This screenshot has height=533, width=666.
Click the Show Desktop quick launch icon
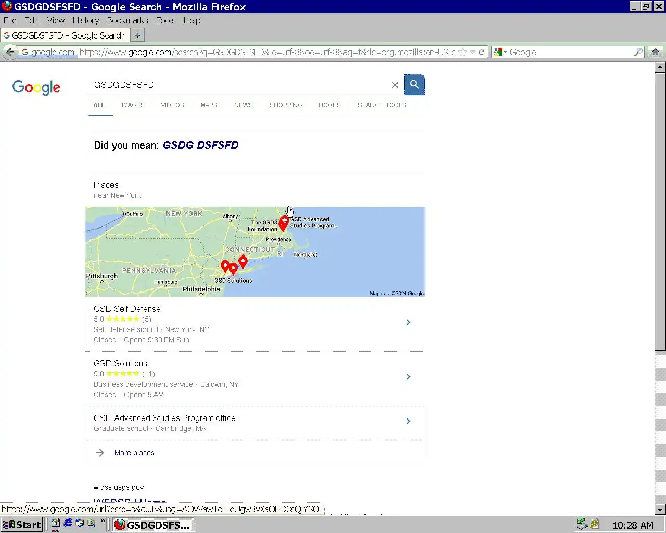point(56,523)
